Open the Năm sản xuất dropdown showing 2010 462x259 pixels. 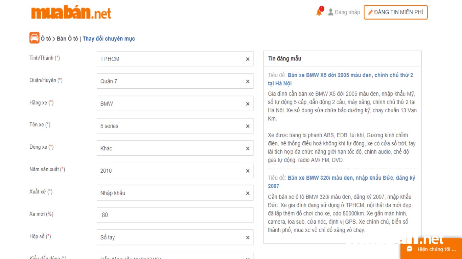[175, 170]
